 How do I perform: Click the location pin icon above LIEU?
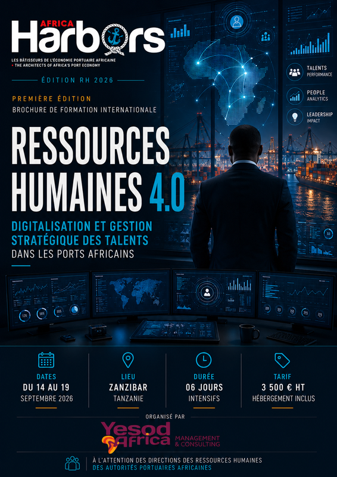(128, 360)
